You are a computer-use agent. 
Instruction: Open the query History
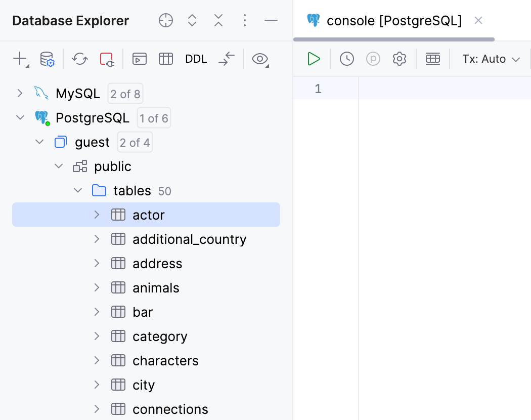pyautogui.click(x=347, y=59)
